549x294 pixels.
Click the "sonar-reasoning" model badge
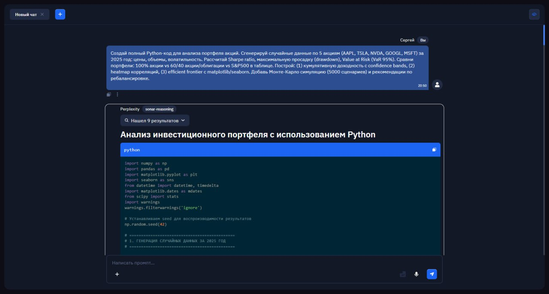point(159,109)
